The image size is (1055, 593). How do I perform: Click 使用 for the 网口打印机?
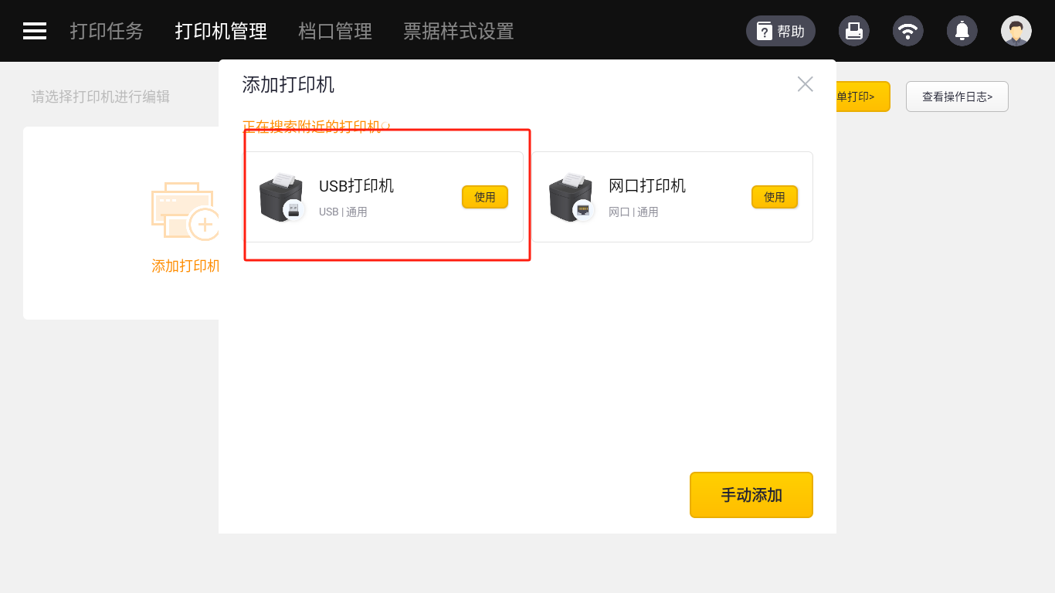[x=775, y=197]
